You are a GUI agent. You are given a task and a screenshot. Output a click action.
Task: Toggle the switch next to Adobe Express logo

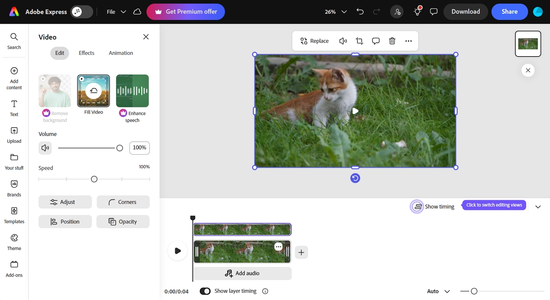(x=82, y=12)
